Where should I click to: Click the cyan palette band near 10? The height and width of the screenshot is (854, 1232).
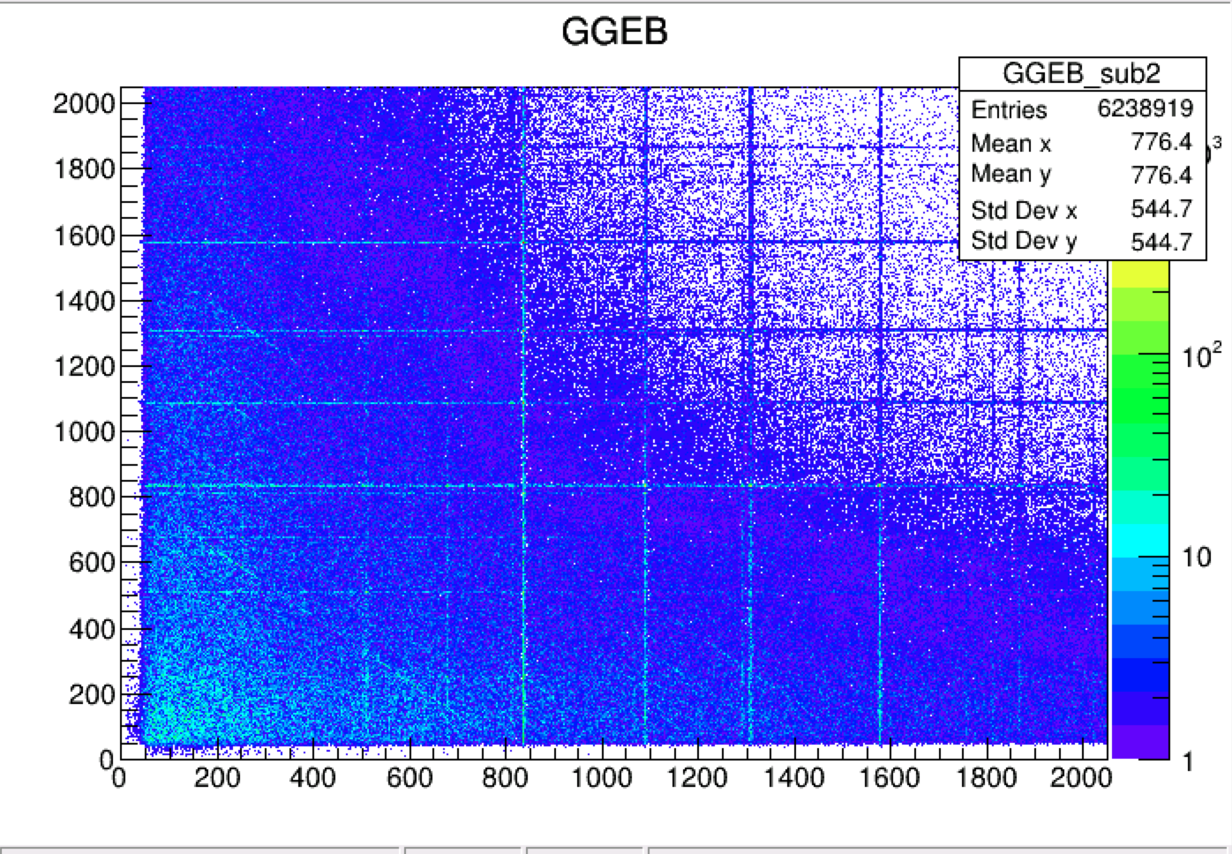point(1139,541)
